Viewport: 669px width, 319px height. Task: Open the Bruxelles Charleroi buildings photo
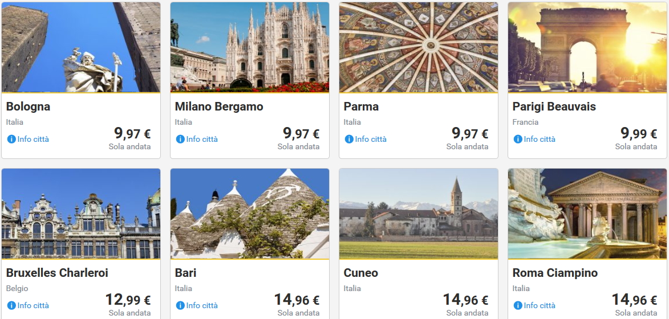coord(81,214)
